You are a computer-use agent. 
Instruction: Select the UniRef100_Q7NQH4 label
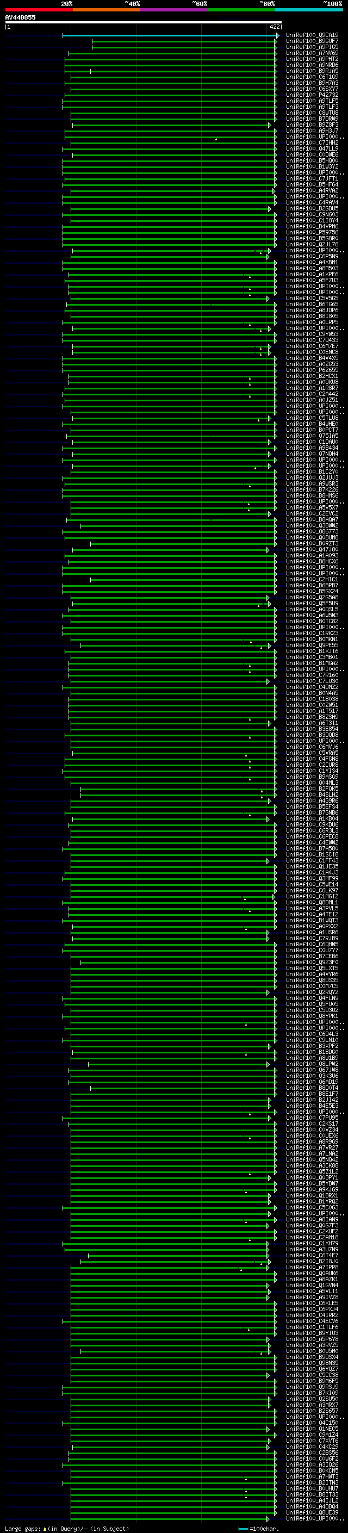[x=312, y=454]
